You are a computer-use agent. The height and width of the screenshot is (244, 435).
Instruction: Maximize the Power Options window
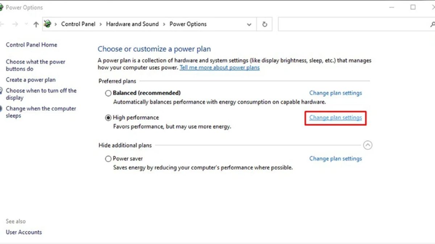tap(413, 7)
